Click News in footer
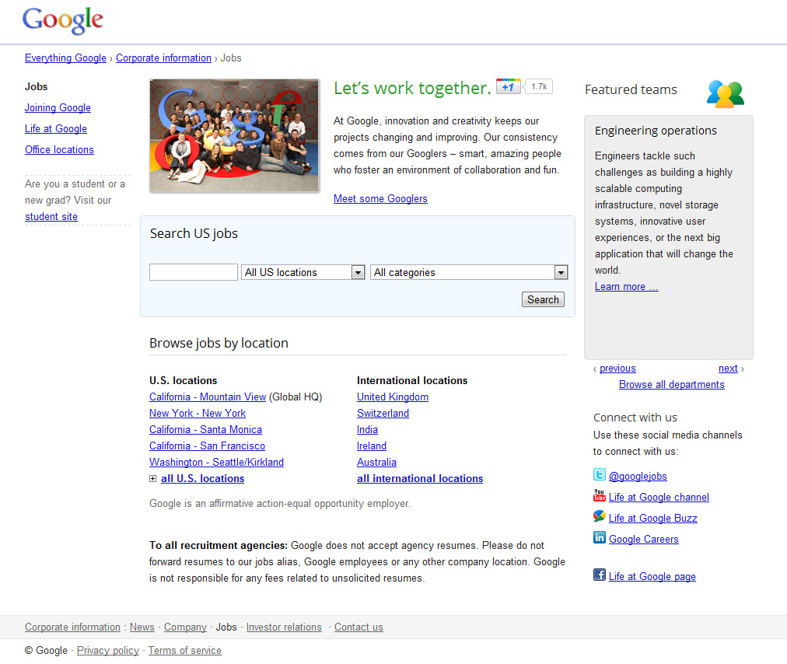The image size is (787, 664). point(142,627)
